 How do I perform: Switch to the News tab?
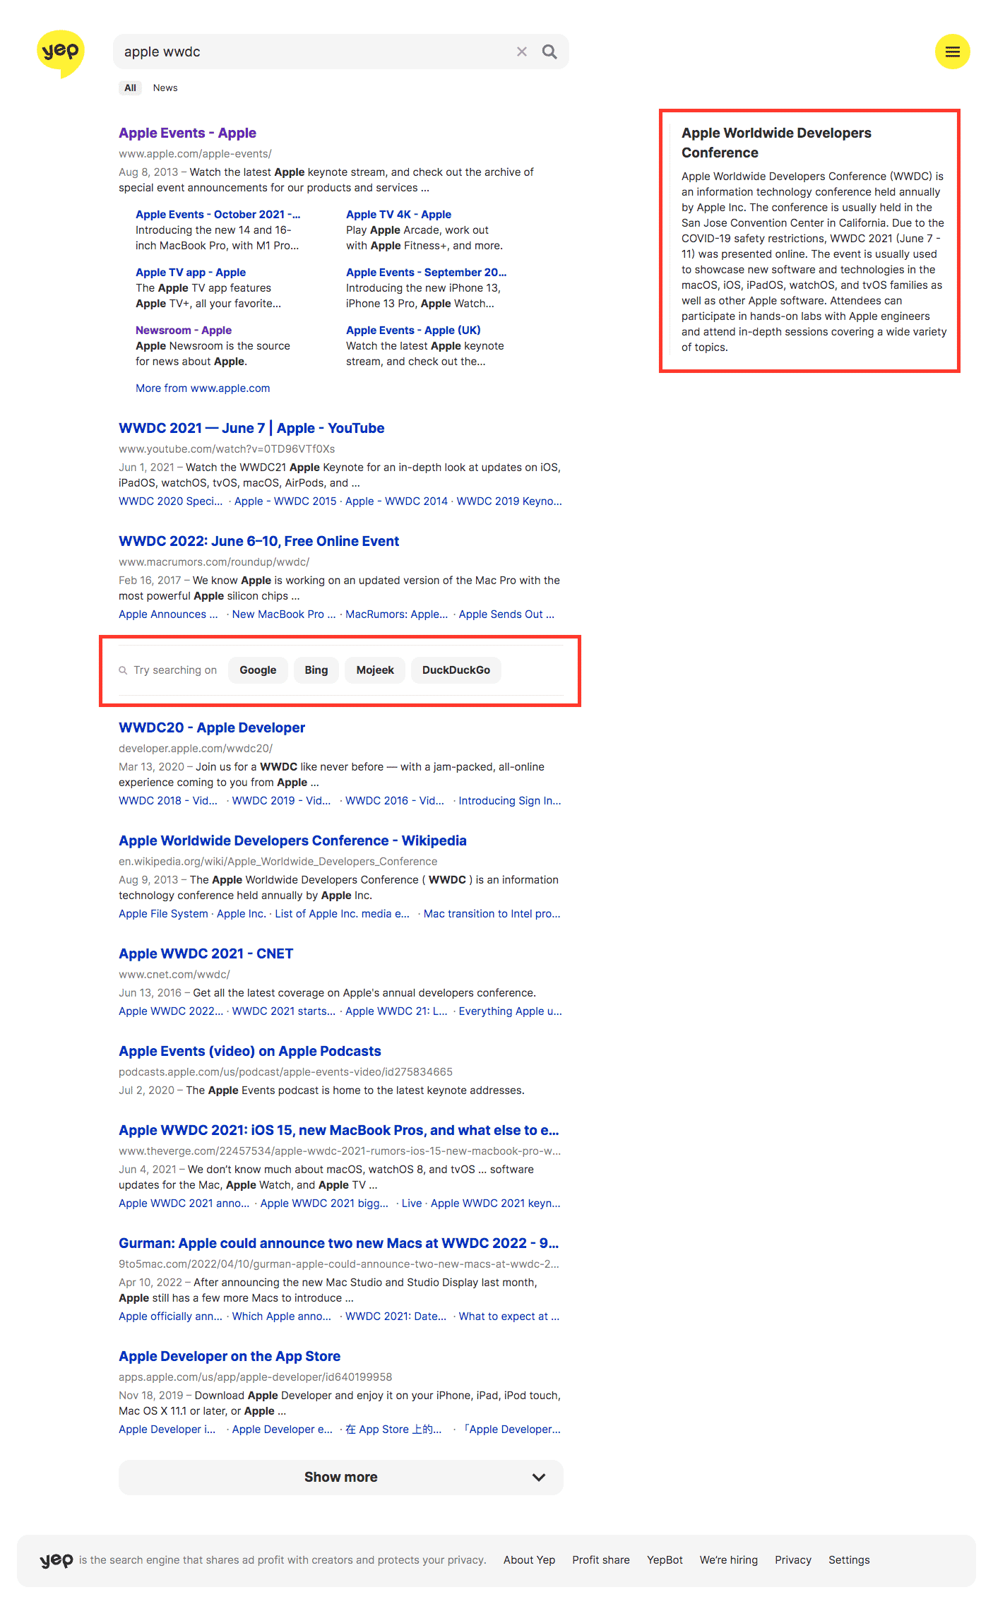pos(165,88)
